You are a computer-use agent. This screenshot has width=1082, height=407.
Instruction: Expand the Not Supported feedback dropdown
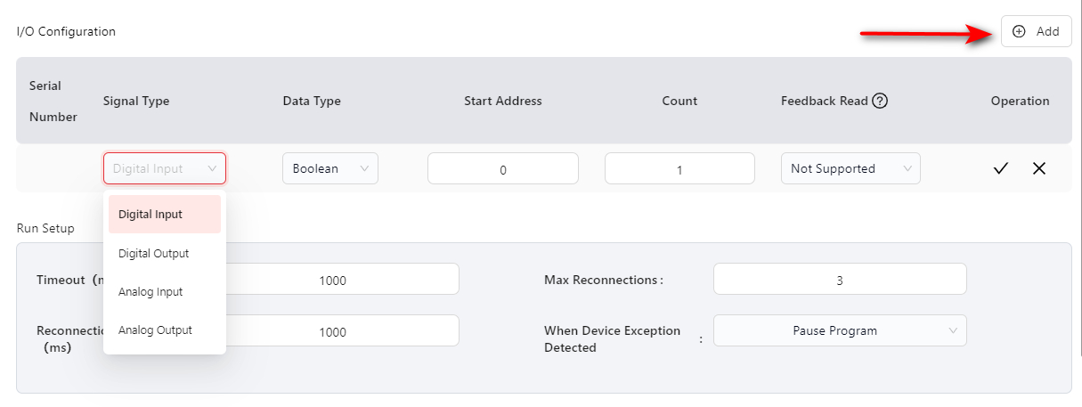click(x=850, y=168)
